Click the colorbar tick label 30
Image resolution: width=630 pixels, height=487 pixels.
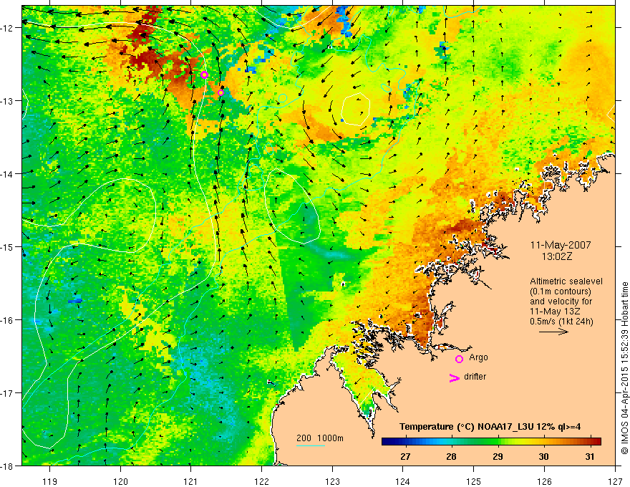[543, 457]
